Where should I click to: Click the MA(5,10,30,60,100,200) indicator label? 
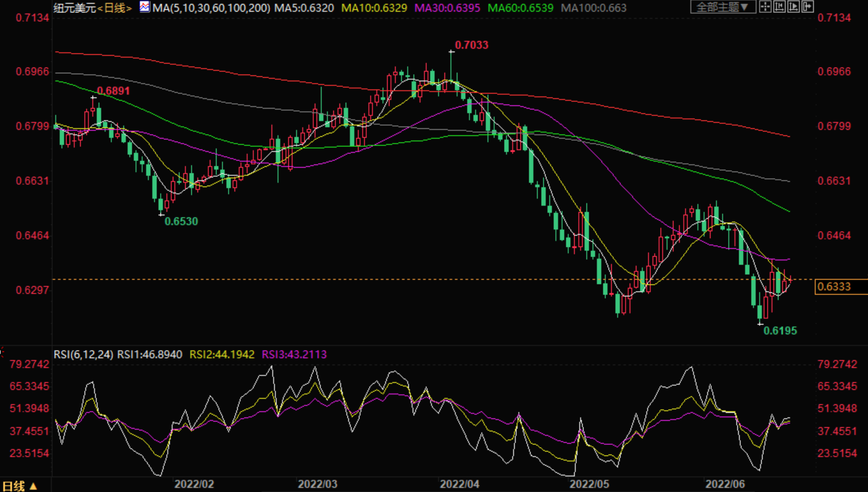pos(211,8)
